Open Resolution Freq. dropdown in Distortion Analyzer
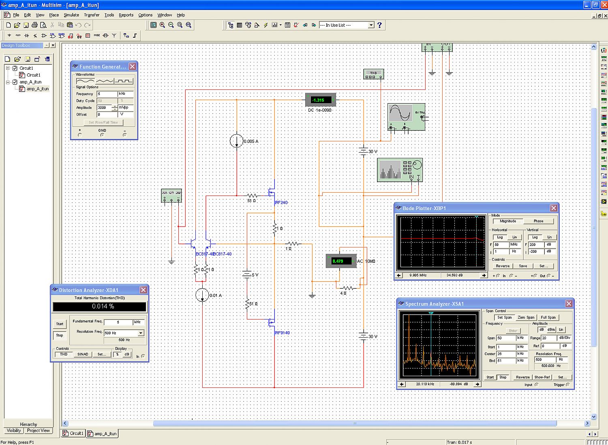 [141, 333]
